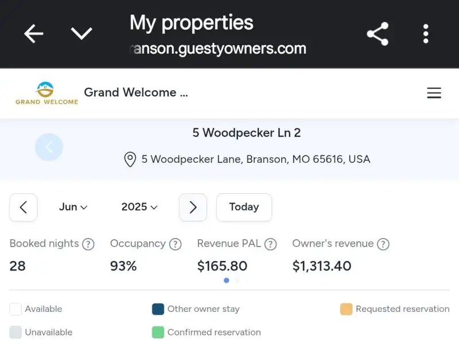This screenshot has width=459, height=344.
Task: Tap the browser back arrow icon
Action: point(33,34)
